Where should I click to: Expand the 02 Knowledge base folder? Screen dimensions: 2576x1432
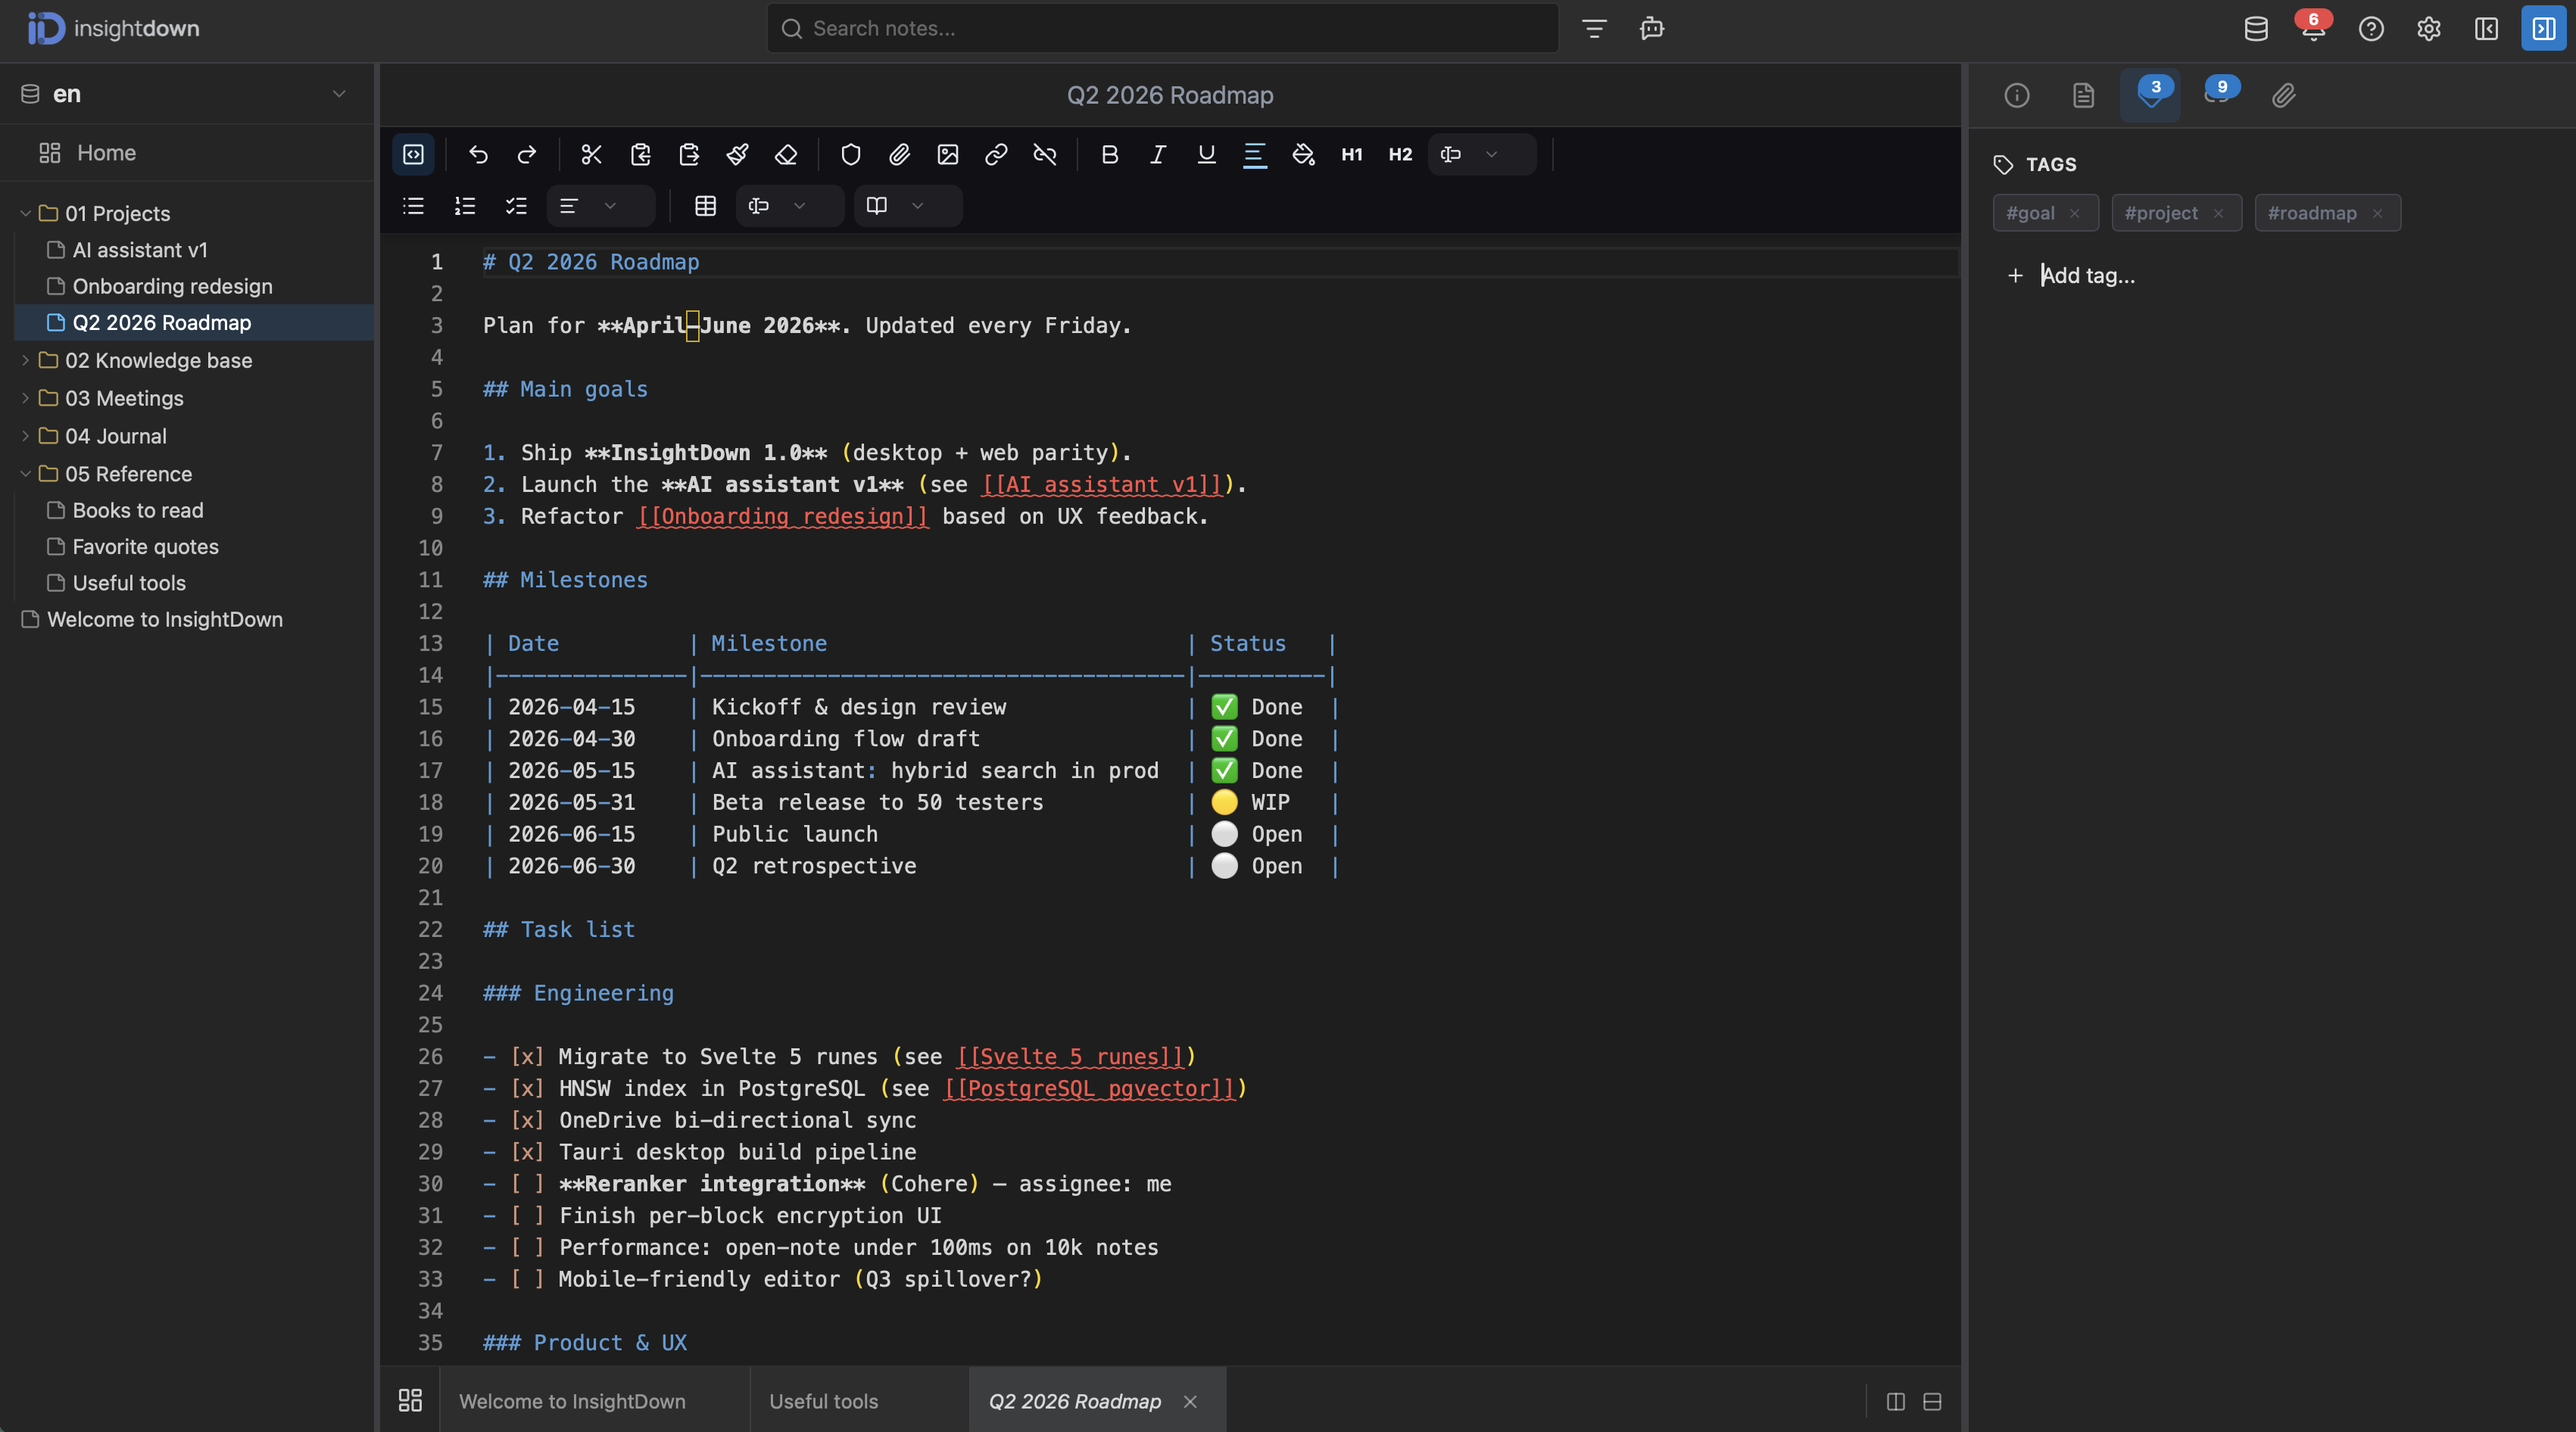(x=25, y=360)
